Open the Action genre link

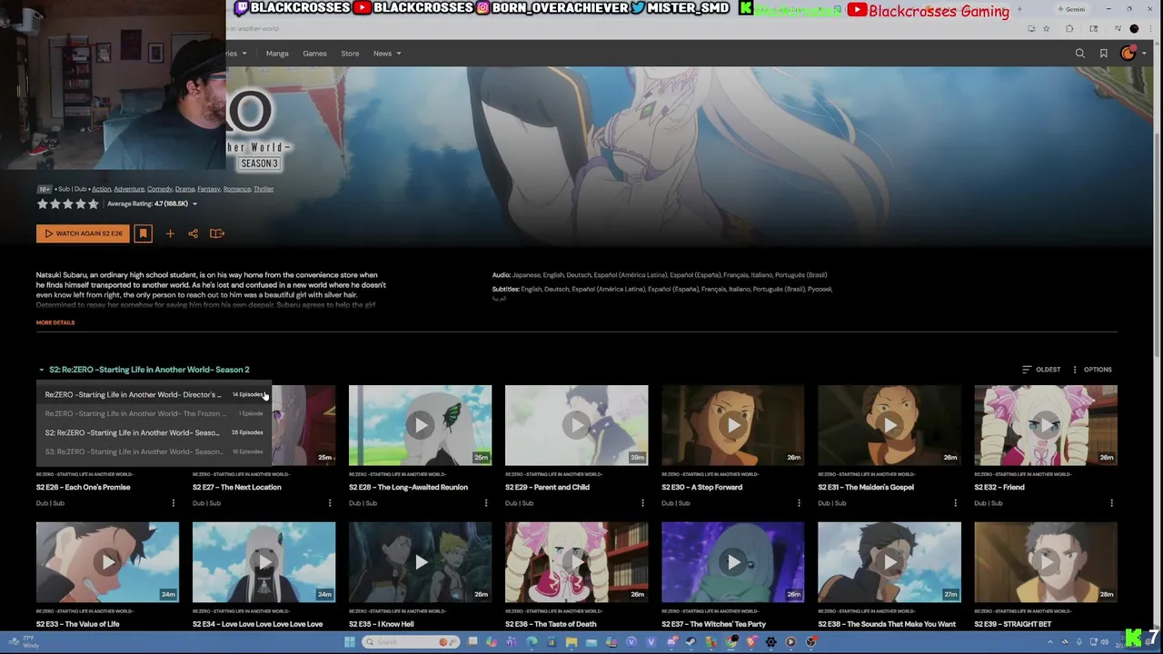pos(101,189)
